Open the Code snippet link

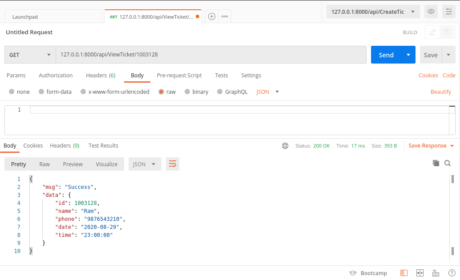click(449, 76)
